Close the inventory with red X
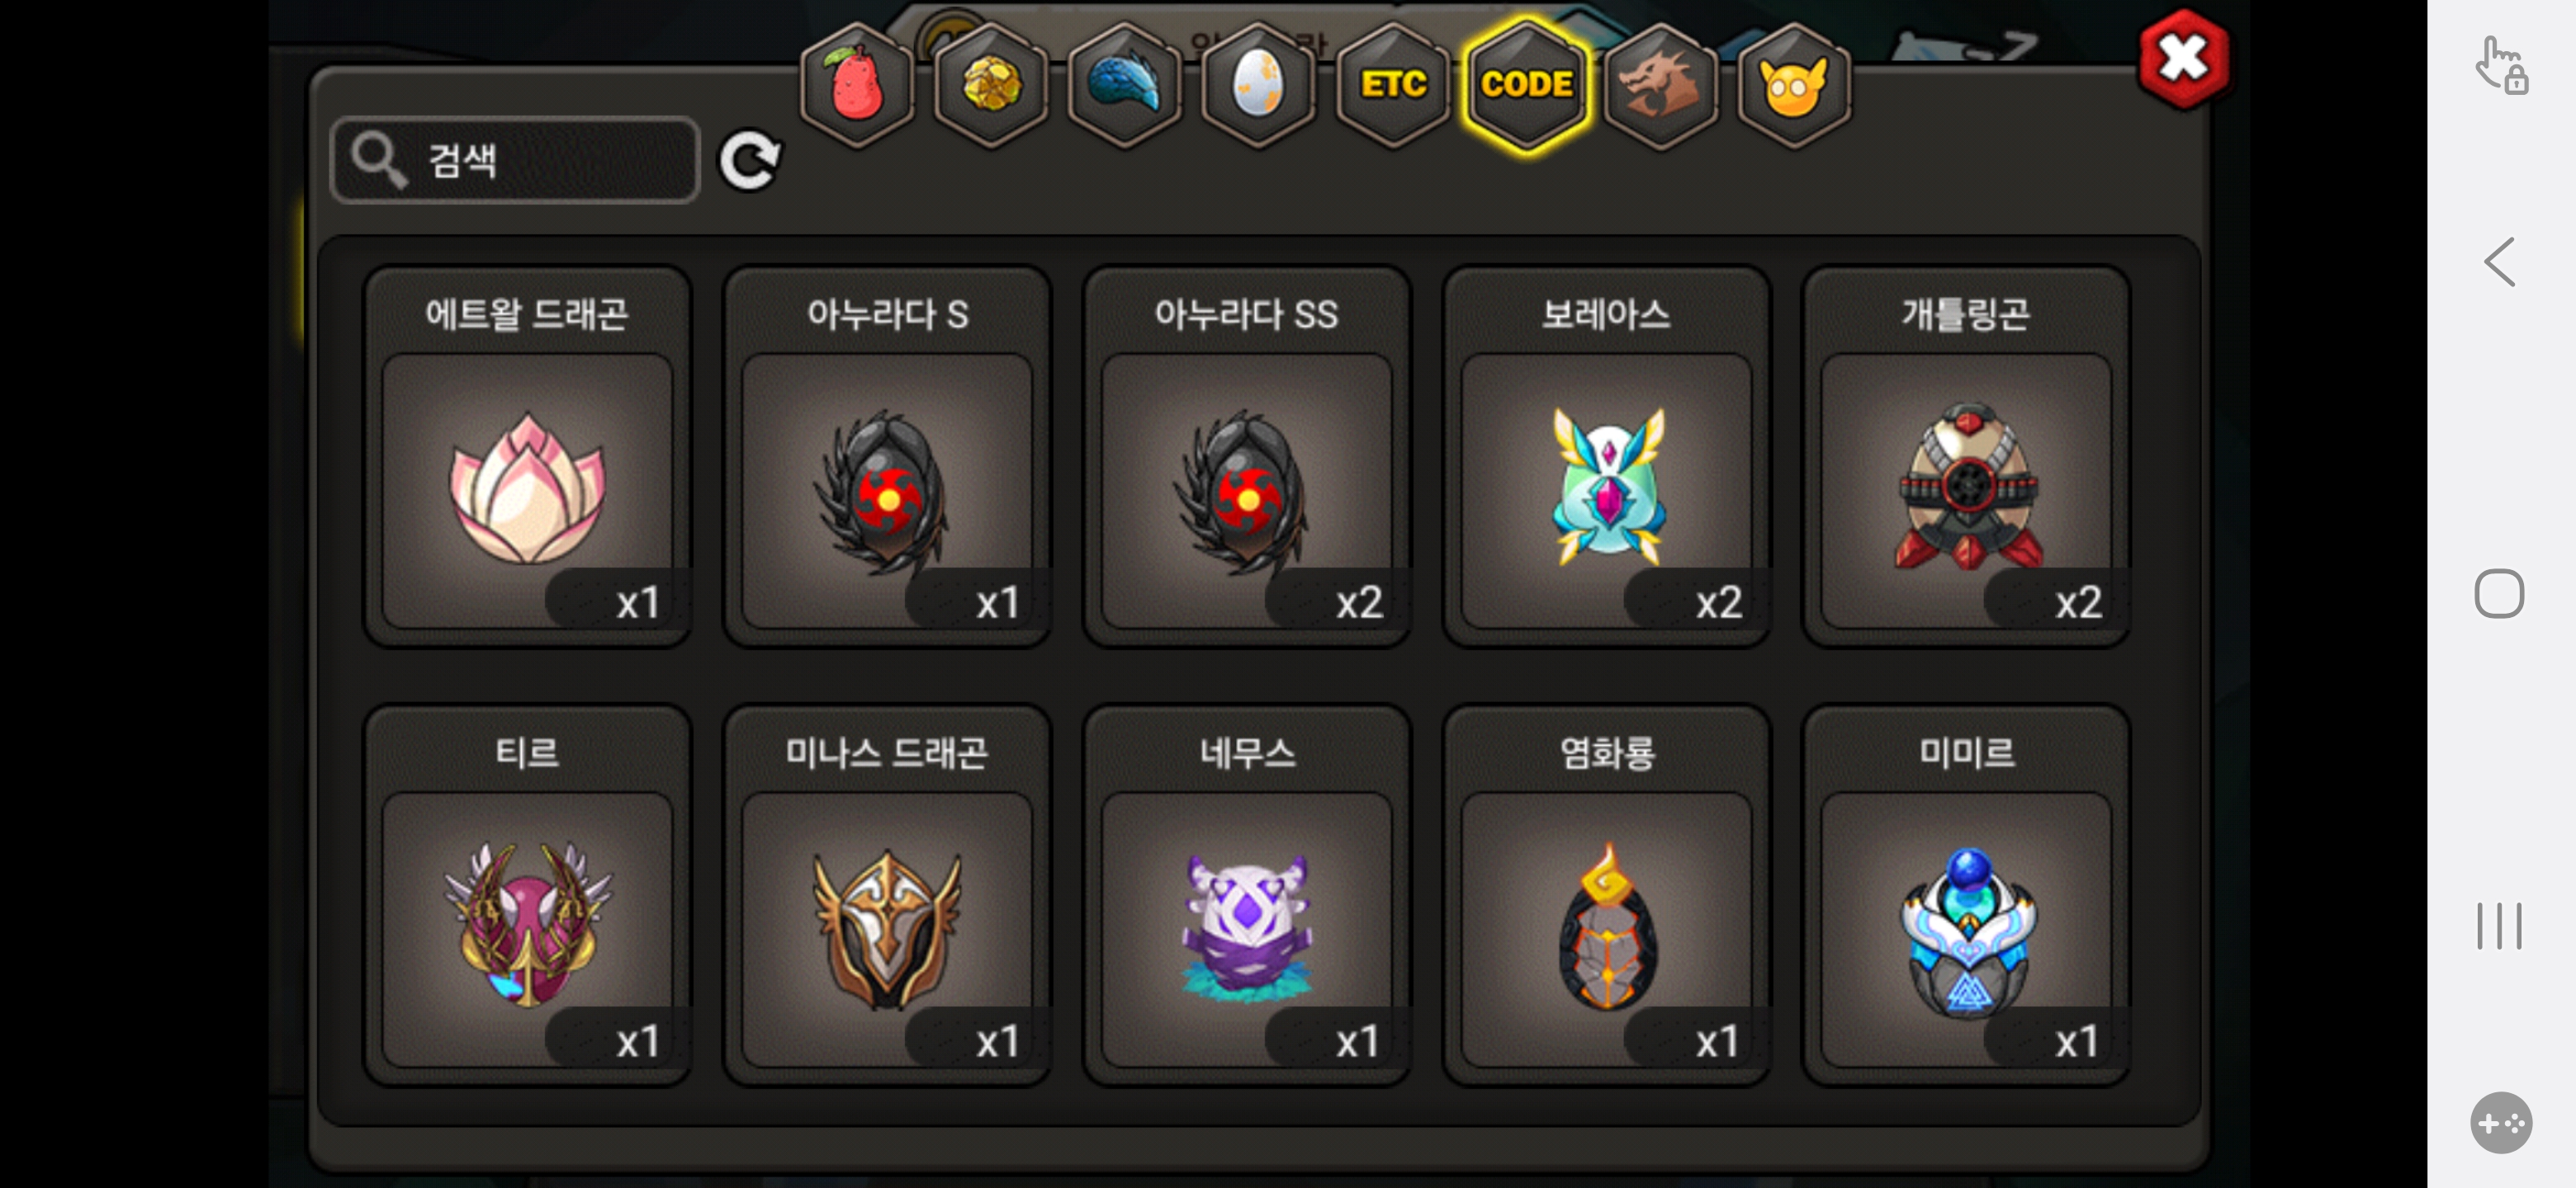Image resolution: width=2576 pixels, height=1188 pixels. [2184, 60]
